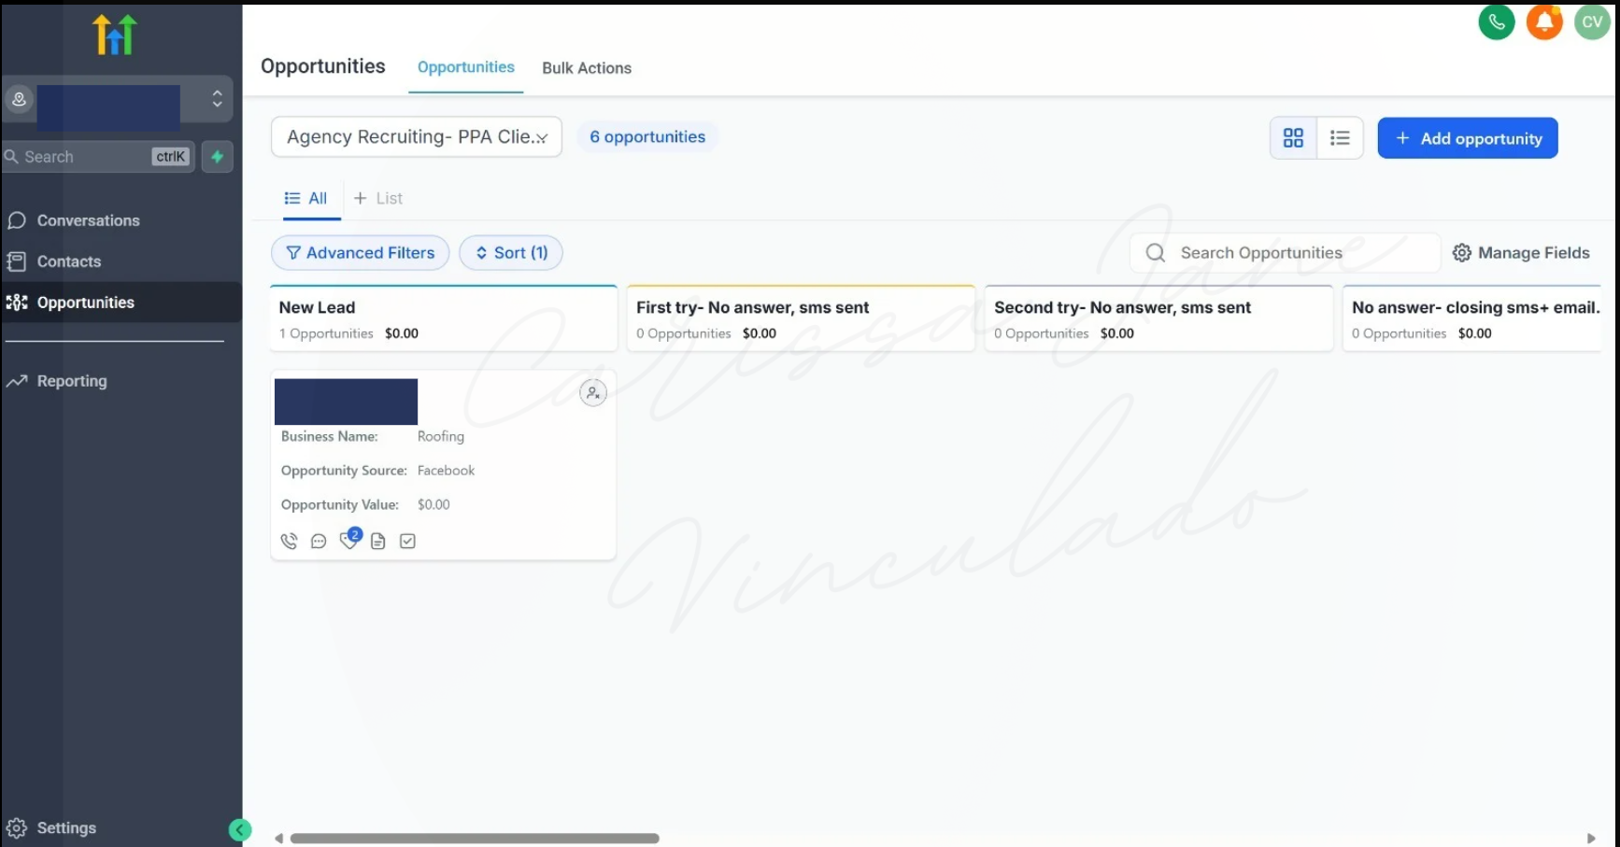The height and width of the screenshot is (847, 1620).
Task: Click the 'Opportunity Value:' label on card
Action: click(x=340, y=504)
